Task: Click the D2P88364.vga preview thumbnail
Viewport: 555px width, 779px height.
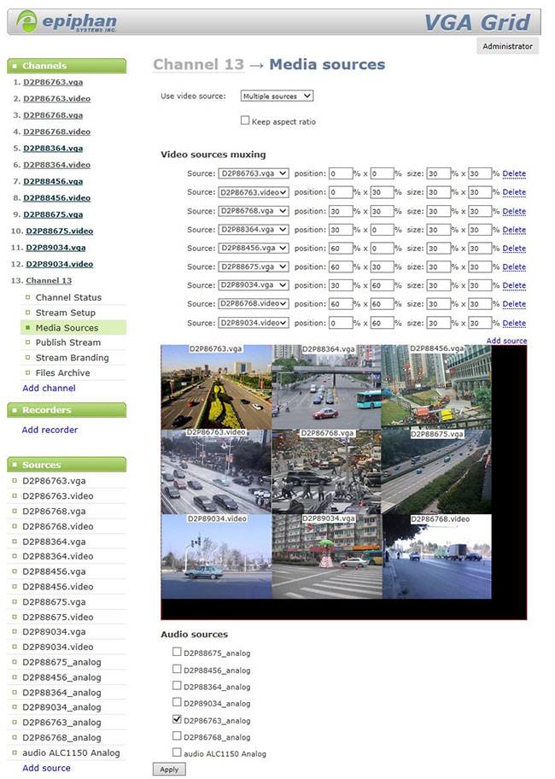Action: pyautogui.click(x=326, y=387)
